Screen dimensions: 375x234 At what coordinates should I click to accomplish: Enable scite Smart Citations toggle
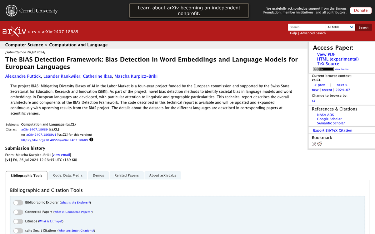coord(18,231)
